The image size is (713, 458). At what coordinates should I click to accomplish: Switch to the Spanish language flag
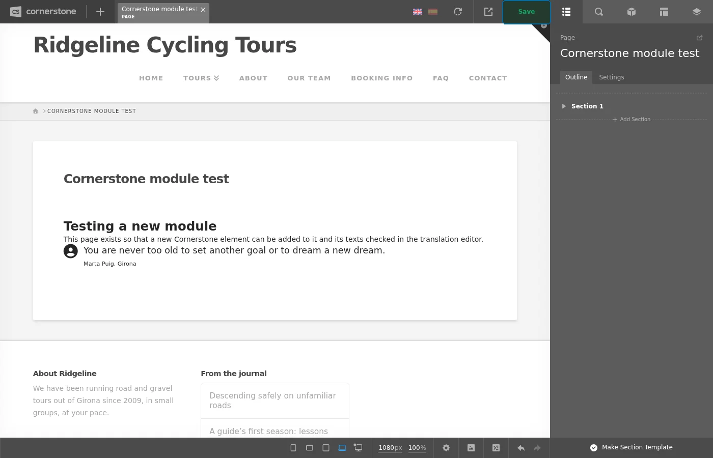433,12
